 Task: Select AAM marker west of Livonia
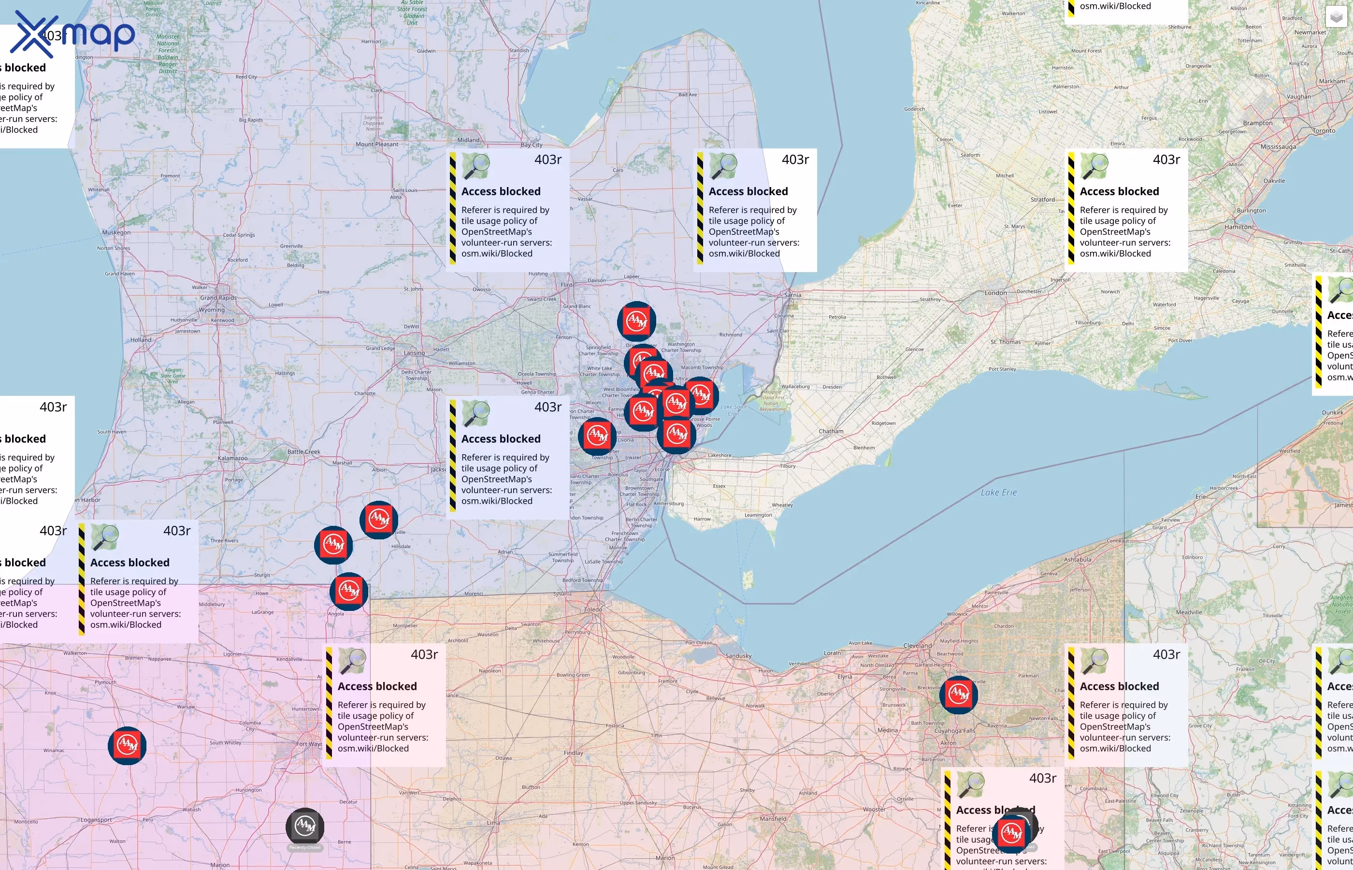click(597, 436)
